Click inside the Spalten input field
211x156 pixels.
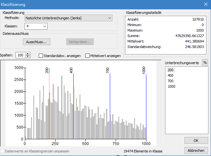click(20, 55)
